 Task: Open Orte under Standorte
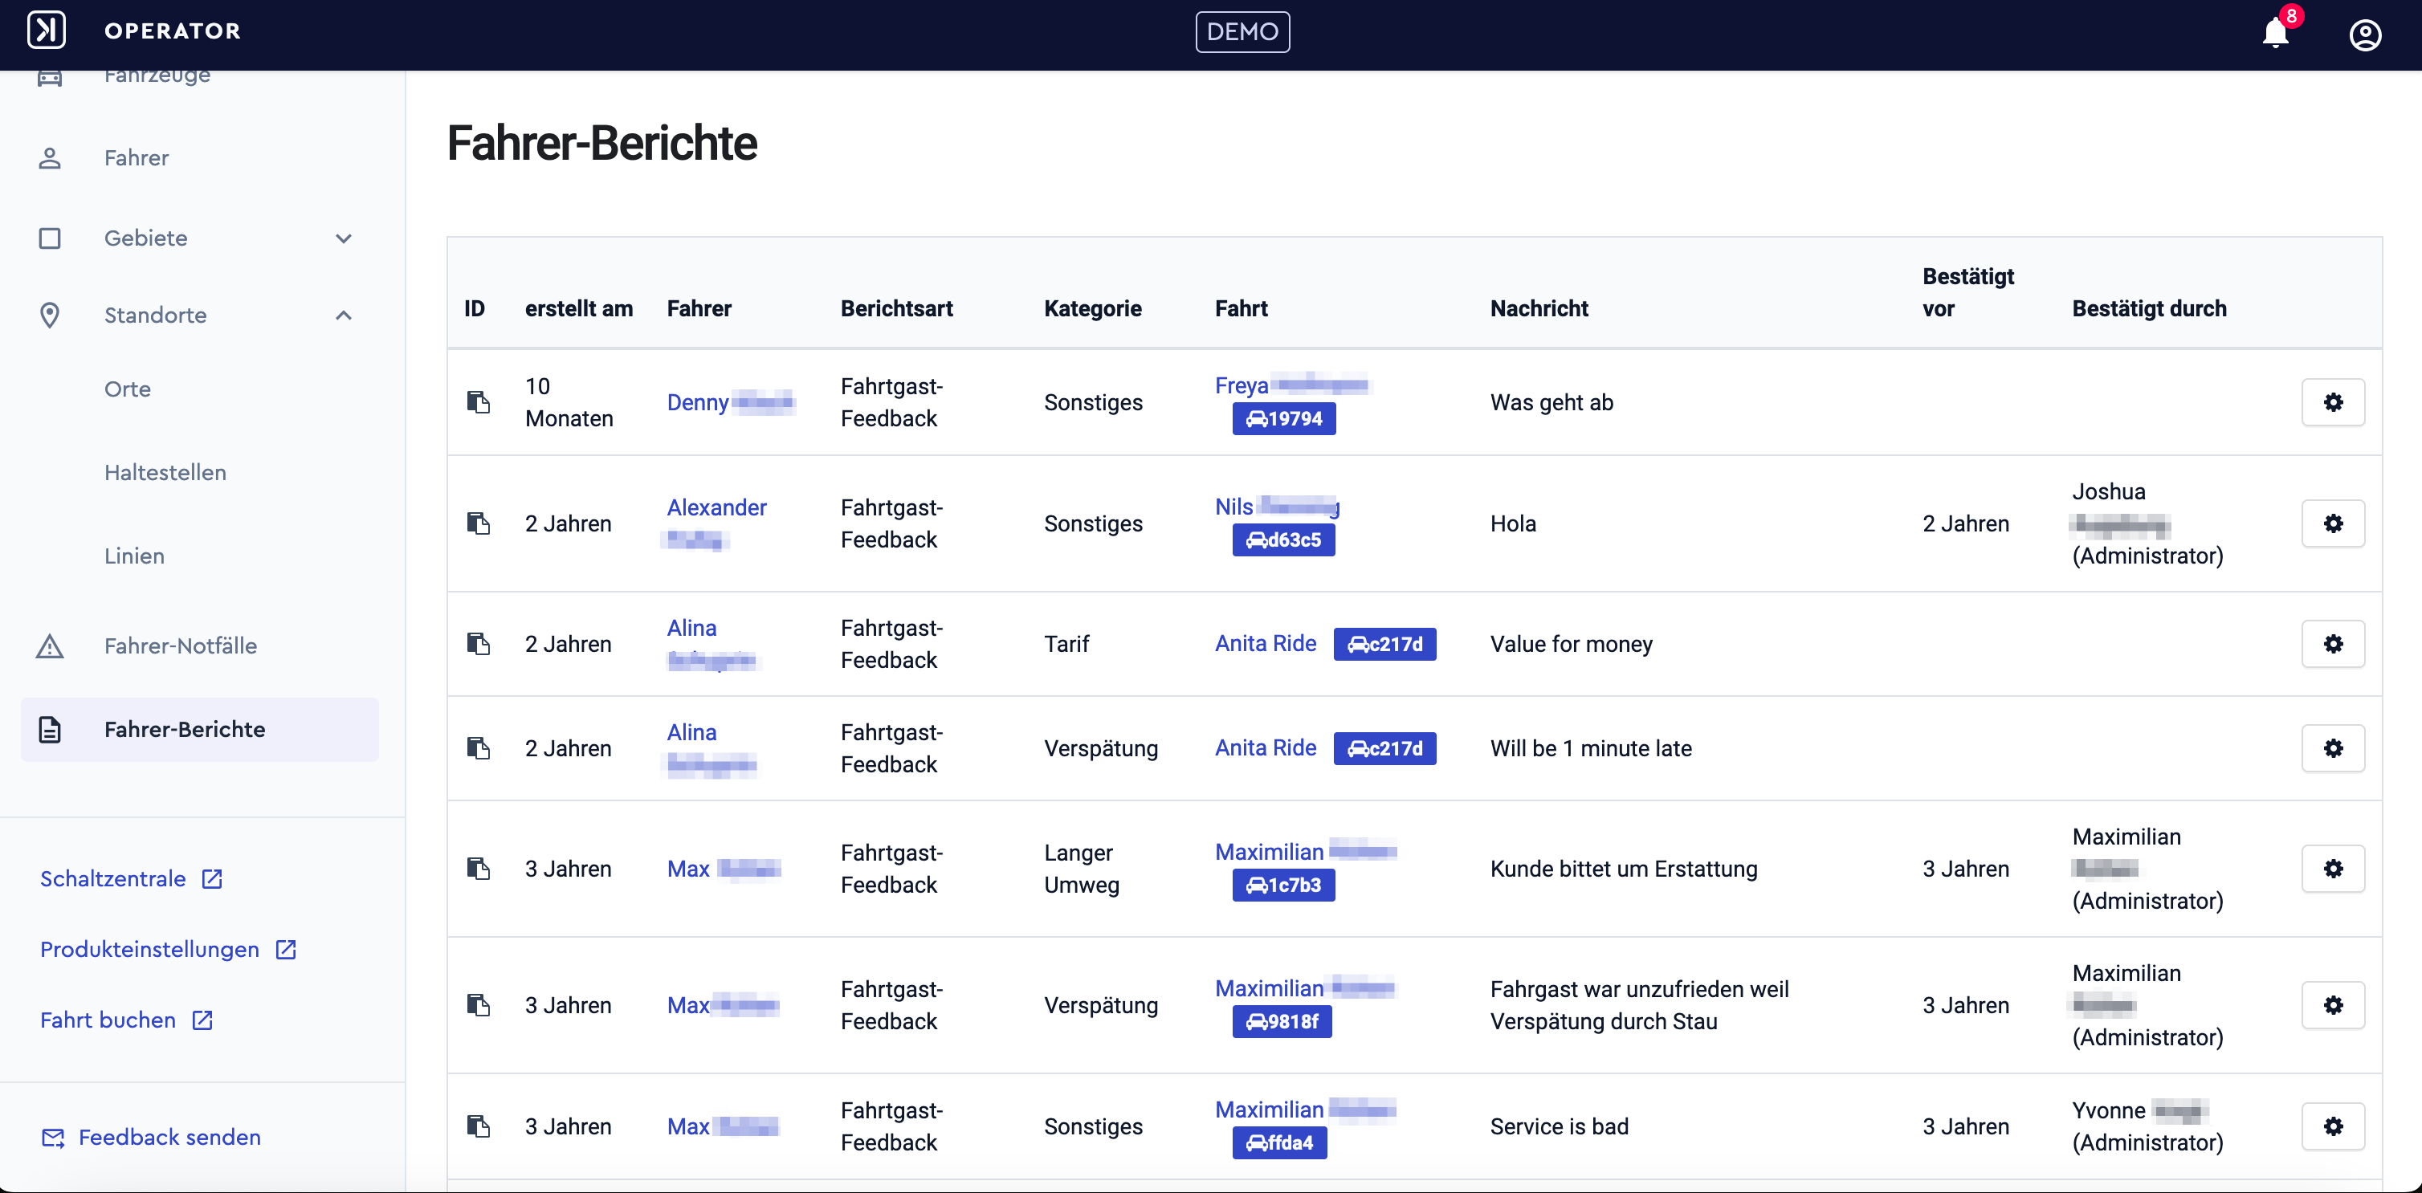pos(127,389)
